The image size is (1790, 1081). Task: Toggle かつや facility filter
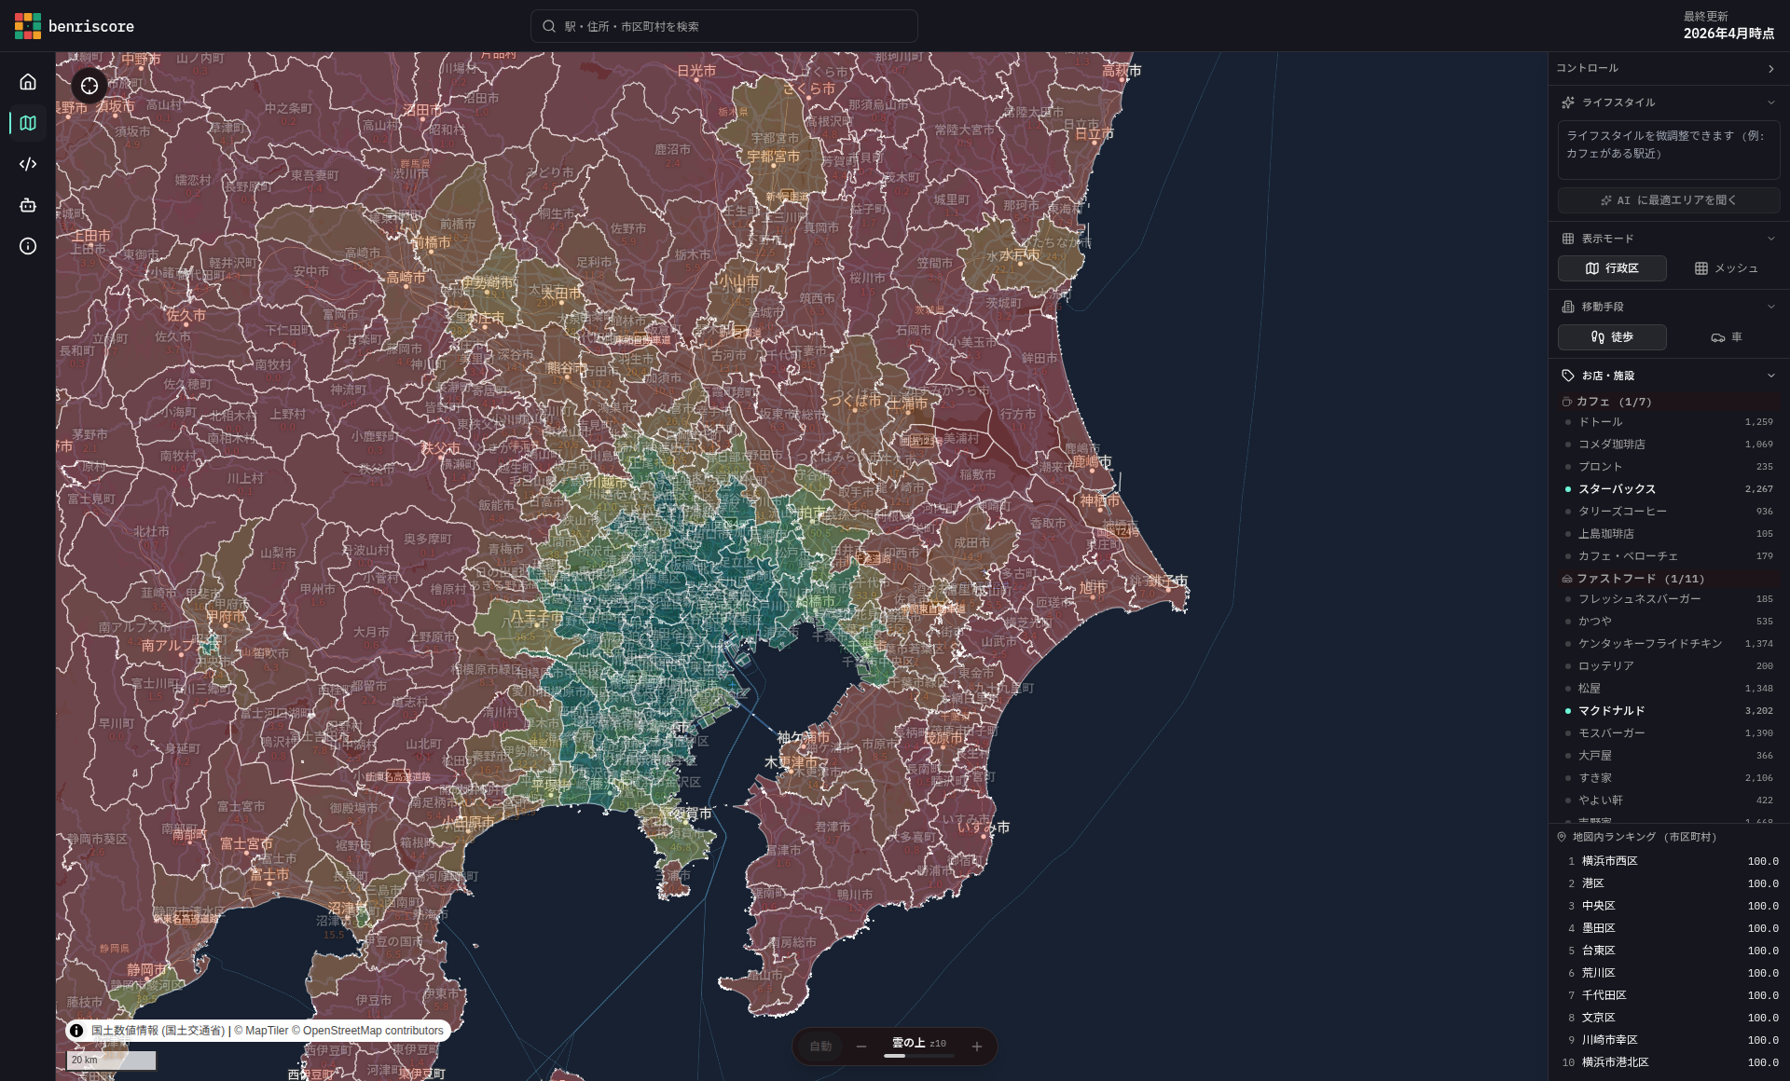1669,622
